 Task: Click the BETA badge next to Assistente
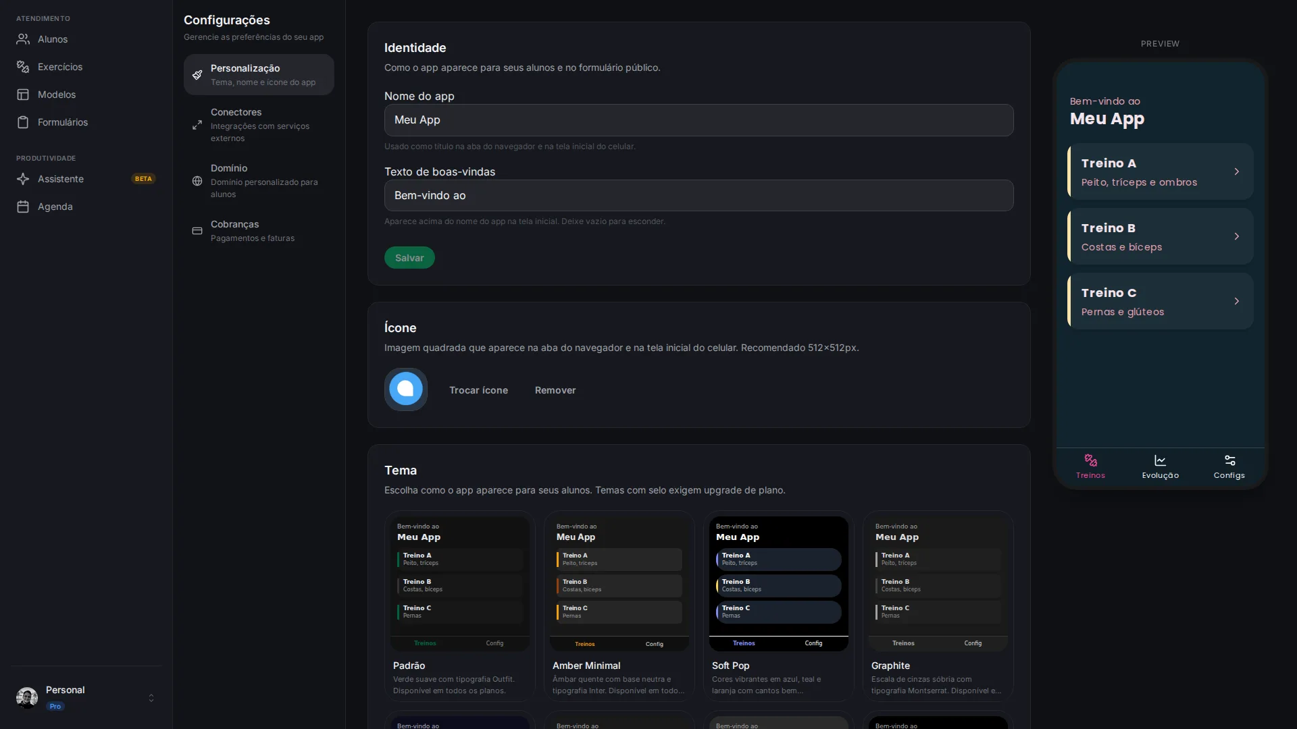143,179
